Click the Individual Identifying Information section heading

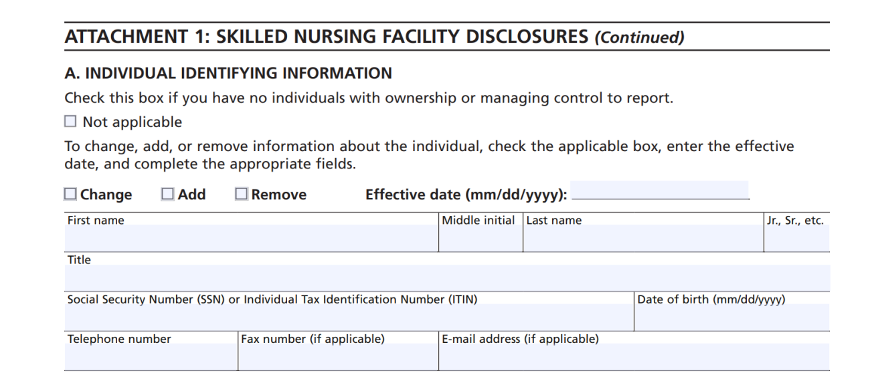pos(228,73)
